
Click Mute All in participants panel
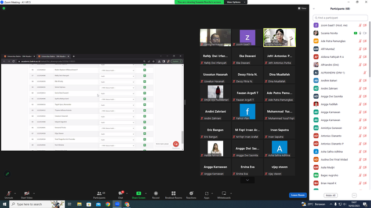pos(330,195)
